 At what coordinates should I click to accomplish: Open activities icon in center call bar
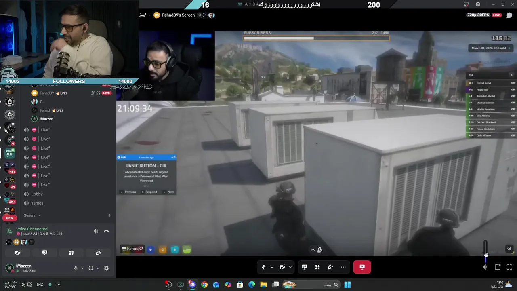(317, 267)
